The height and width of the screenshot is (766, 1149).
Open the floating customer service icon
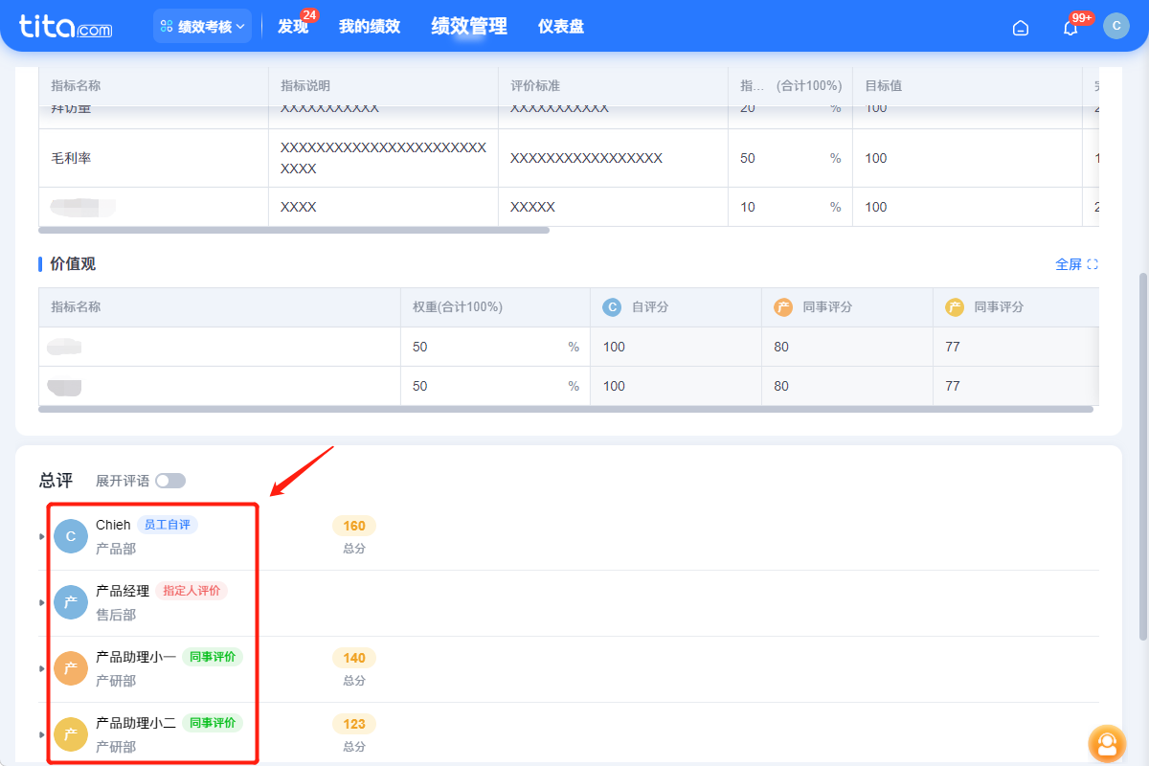[x=1107, y=744]
